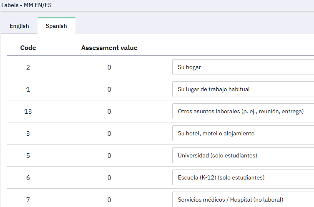Click the code 2 cell
Image resolution: width=314 pixels, height=207 pixels.
click(28, 67)
